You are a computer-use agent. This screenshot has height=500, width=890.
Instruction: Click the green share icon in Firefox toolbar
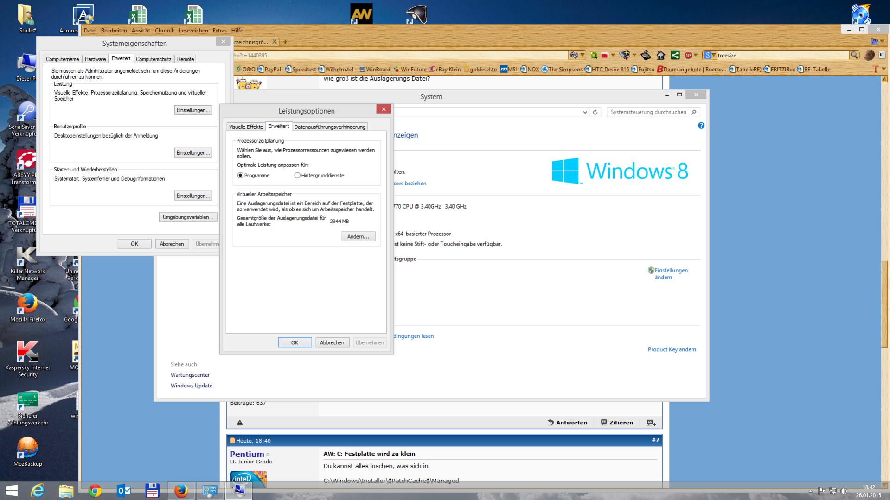click(675, 55)
